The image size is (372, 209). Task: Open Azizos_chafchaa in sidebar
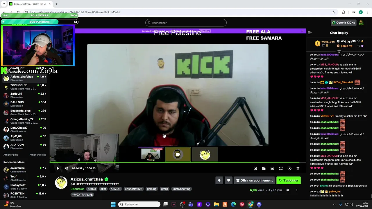click(x=25, y=78)
